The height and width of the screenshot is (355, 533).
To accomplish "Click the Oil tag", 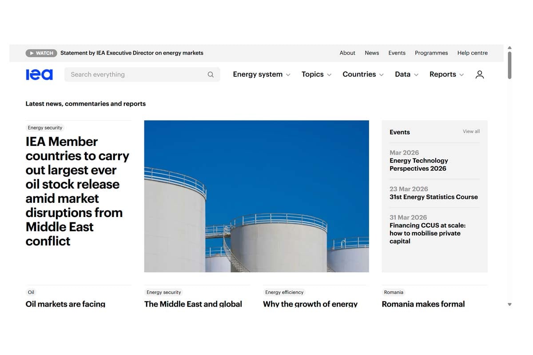I will click(x=31, y=292).
